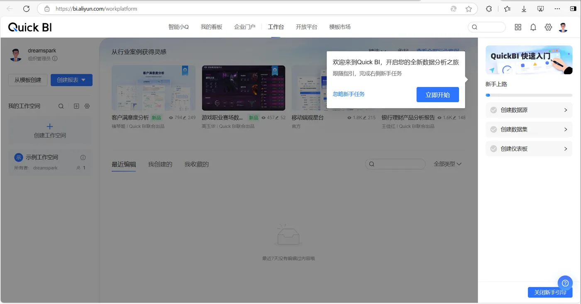The image size is (581, 304).
Task: Click the 客户满意度分析 card title
Action: click(x=130, y=118)
